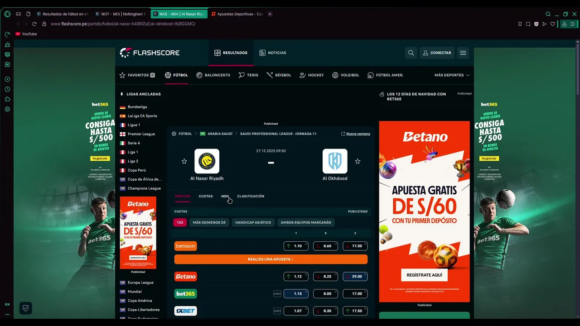Click the Flashscore logo
The width and height of the screenshot is (580, 326).
(150, 53)
